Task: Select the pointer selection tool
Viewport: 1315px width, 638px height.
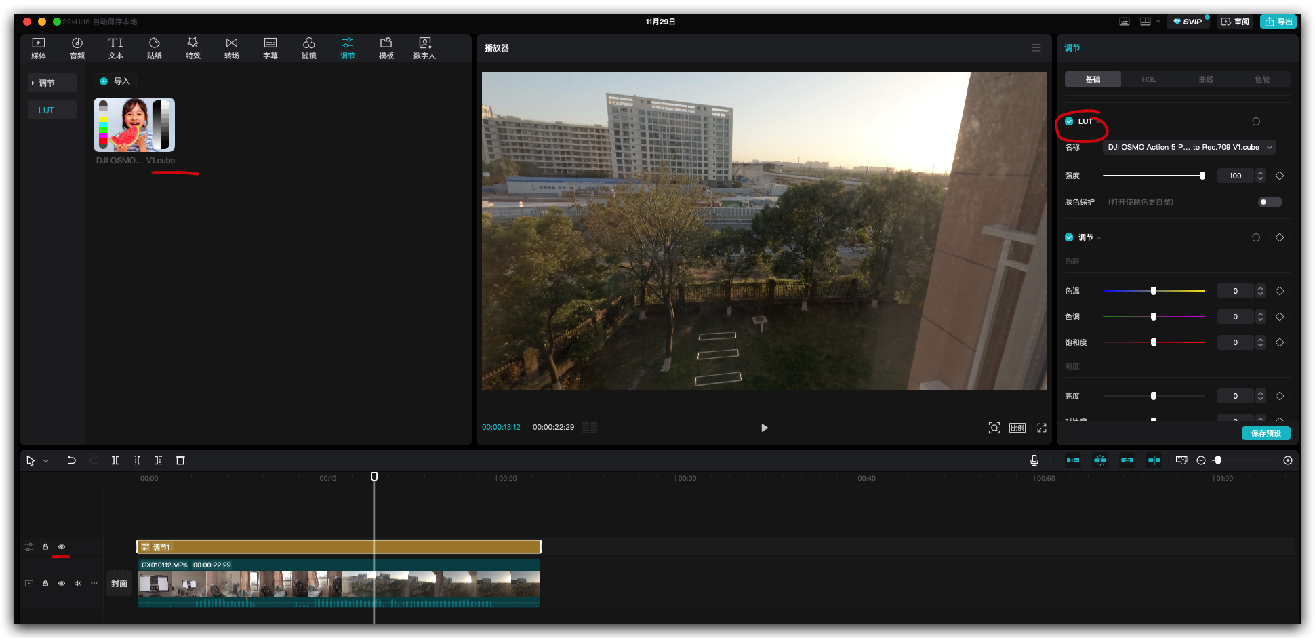Action: point(31,460)
